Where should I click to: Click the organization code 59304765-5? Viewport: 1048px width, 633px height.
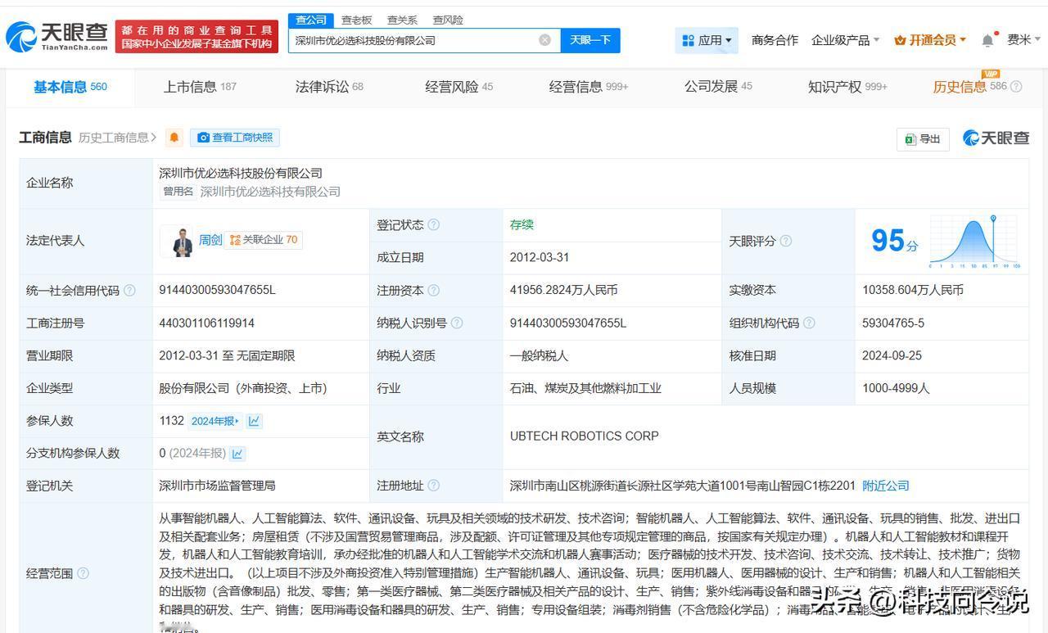click(893, 323)
